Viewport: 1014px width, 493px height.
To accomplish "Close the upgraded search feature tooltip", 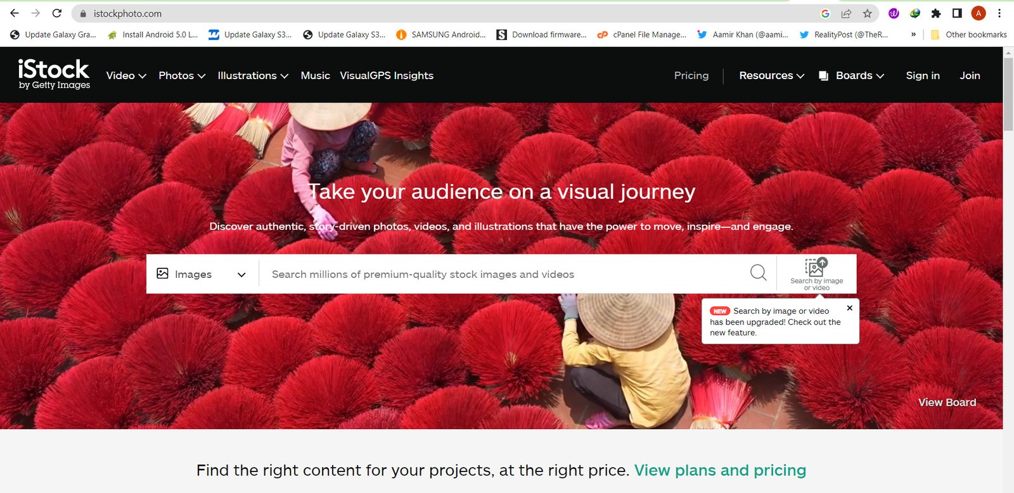I will click(850, 308).
